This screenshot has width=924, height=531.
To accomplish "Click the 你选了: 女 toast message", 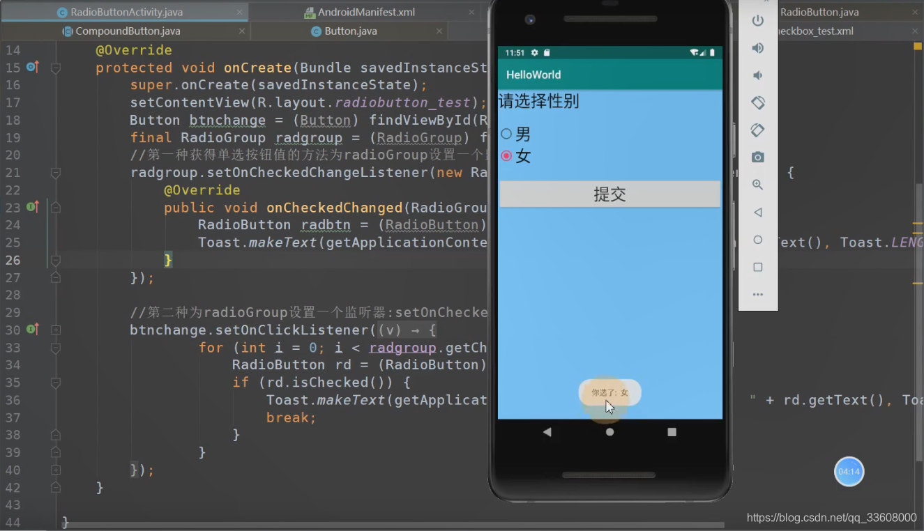I will tap(610, 392).
